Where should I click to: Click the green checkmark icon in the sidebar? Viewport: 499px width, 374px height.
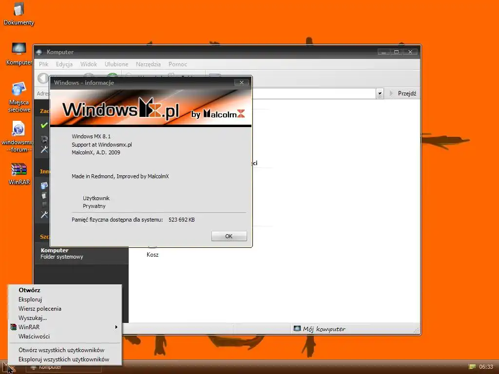pyautogui.click(x=44, y=125)
